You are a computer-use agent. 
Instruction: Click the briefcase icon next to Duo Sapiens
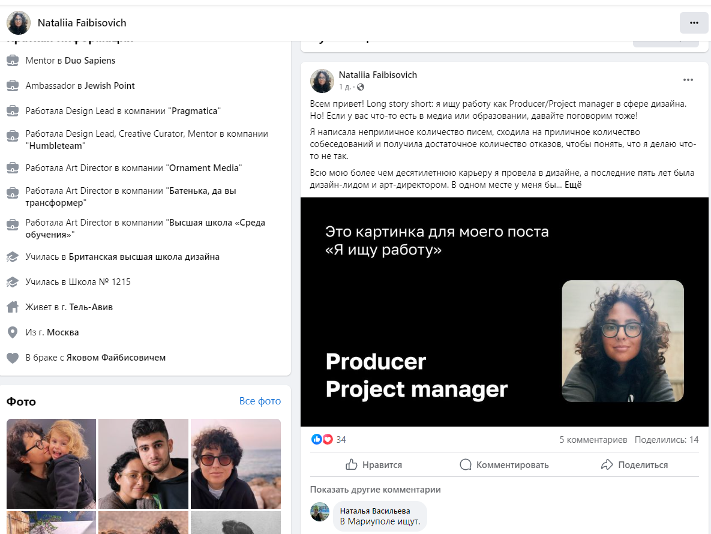(x=13, y=60)
